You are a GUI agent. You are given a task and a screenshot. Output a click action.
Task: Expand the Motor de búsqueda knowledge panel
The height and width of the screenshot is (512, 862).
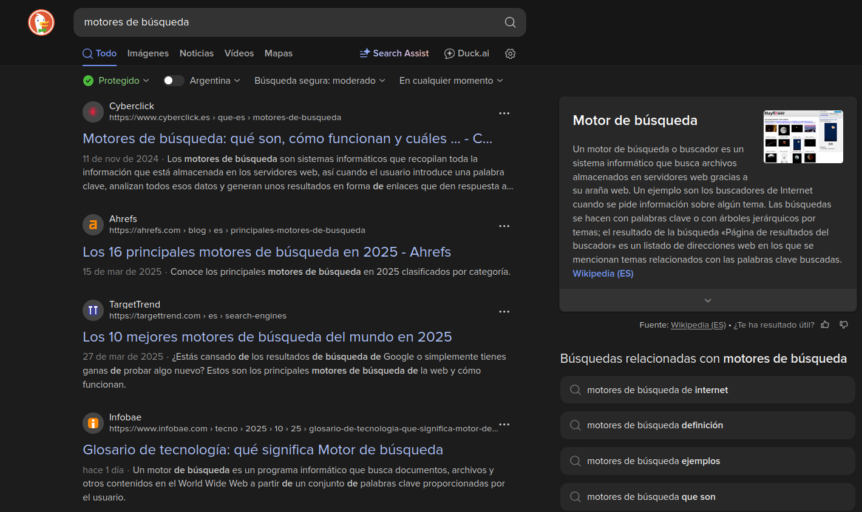(707, 300)
